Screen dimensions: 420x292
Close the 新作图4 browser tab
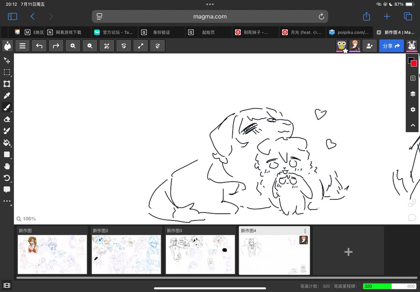coord(379,32)
